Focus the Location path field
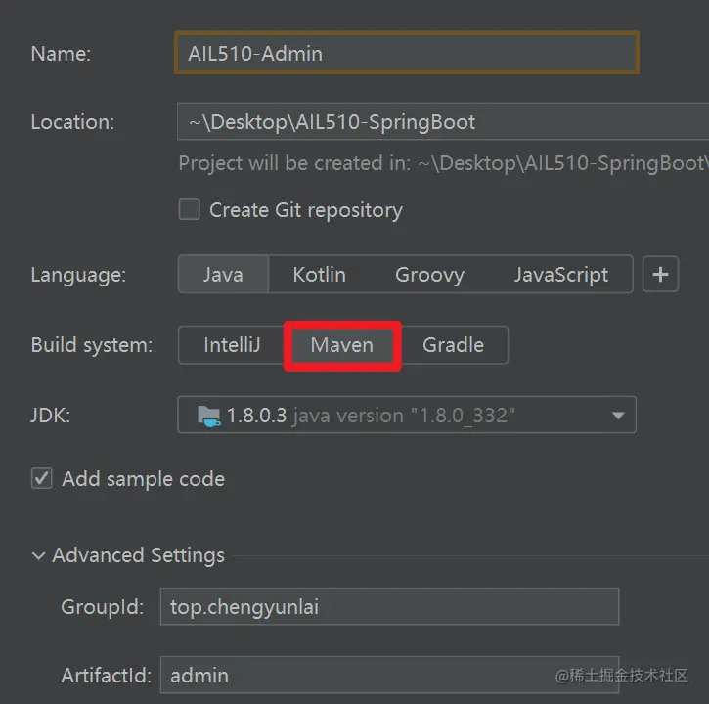 tap(440, 122)
